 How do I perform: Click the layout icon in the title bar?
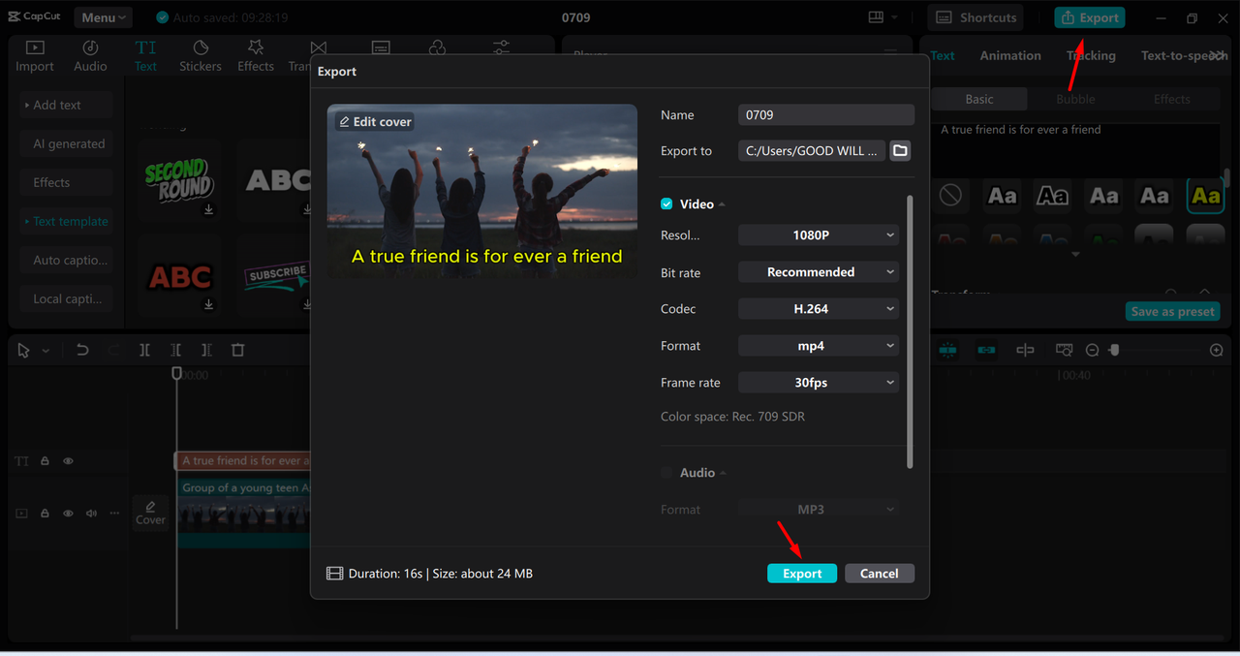[x=876, y=17]
